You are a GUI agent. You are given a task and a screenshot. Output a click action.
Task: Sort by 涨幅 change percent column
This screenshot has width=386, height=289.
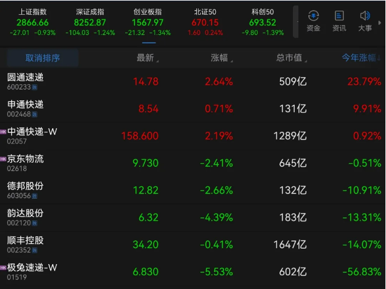(222, 58)
